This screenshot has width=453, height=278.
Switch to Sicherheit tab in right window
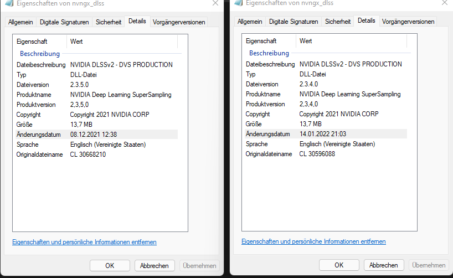(x=338, y=22)
